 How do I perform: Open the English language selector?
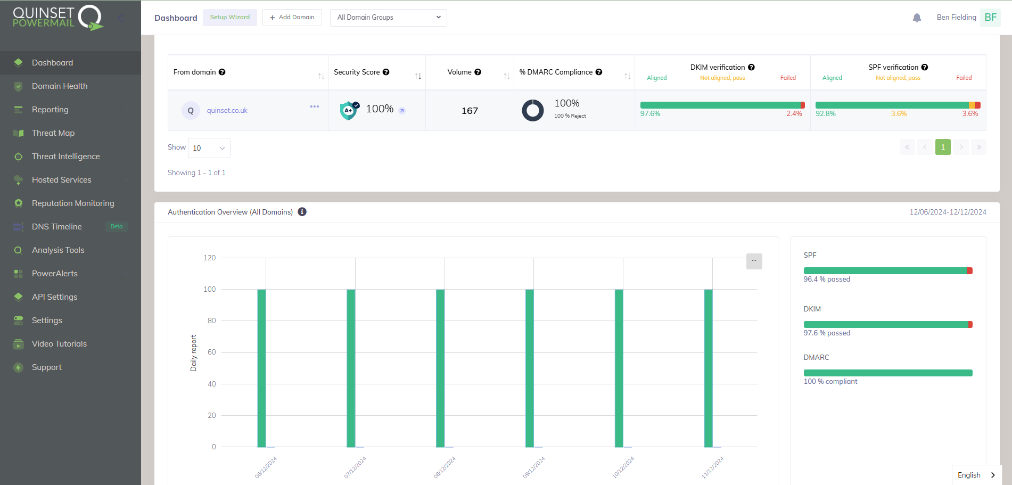click(x=976, y=475)
